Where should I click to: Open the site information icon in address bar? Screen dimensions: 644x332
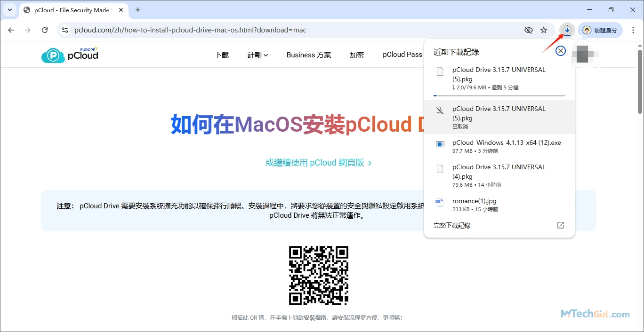[65, 30]
